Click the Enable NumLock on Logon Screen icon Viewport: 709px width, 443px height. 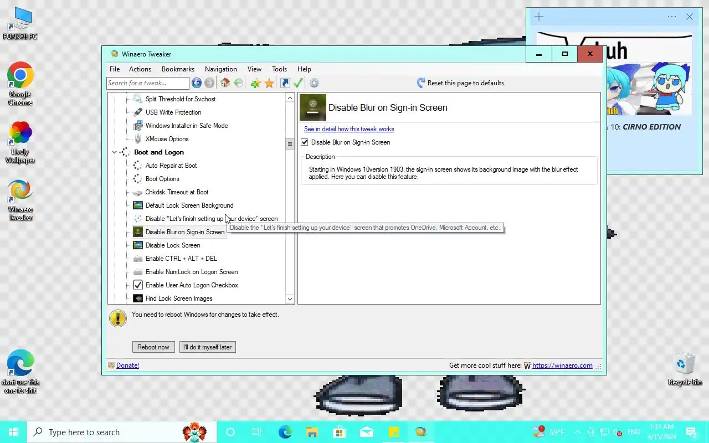138,272
